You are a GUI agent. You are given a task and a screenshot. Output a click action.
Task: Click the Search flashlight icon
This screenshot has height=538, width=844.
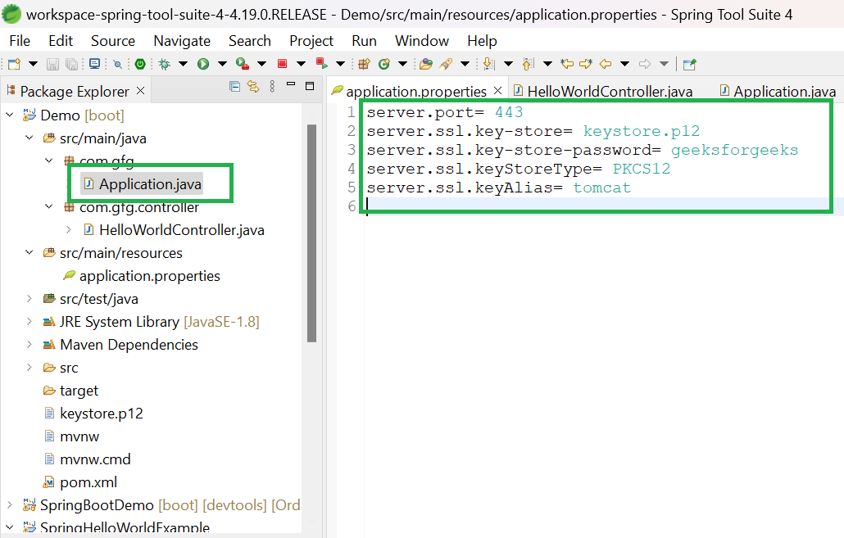coord(446,64)
